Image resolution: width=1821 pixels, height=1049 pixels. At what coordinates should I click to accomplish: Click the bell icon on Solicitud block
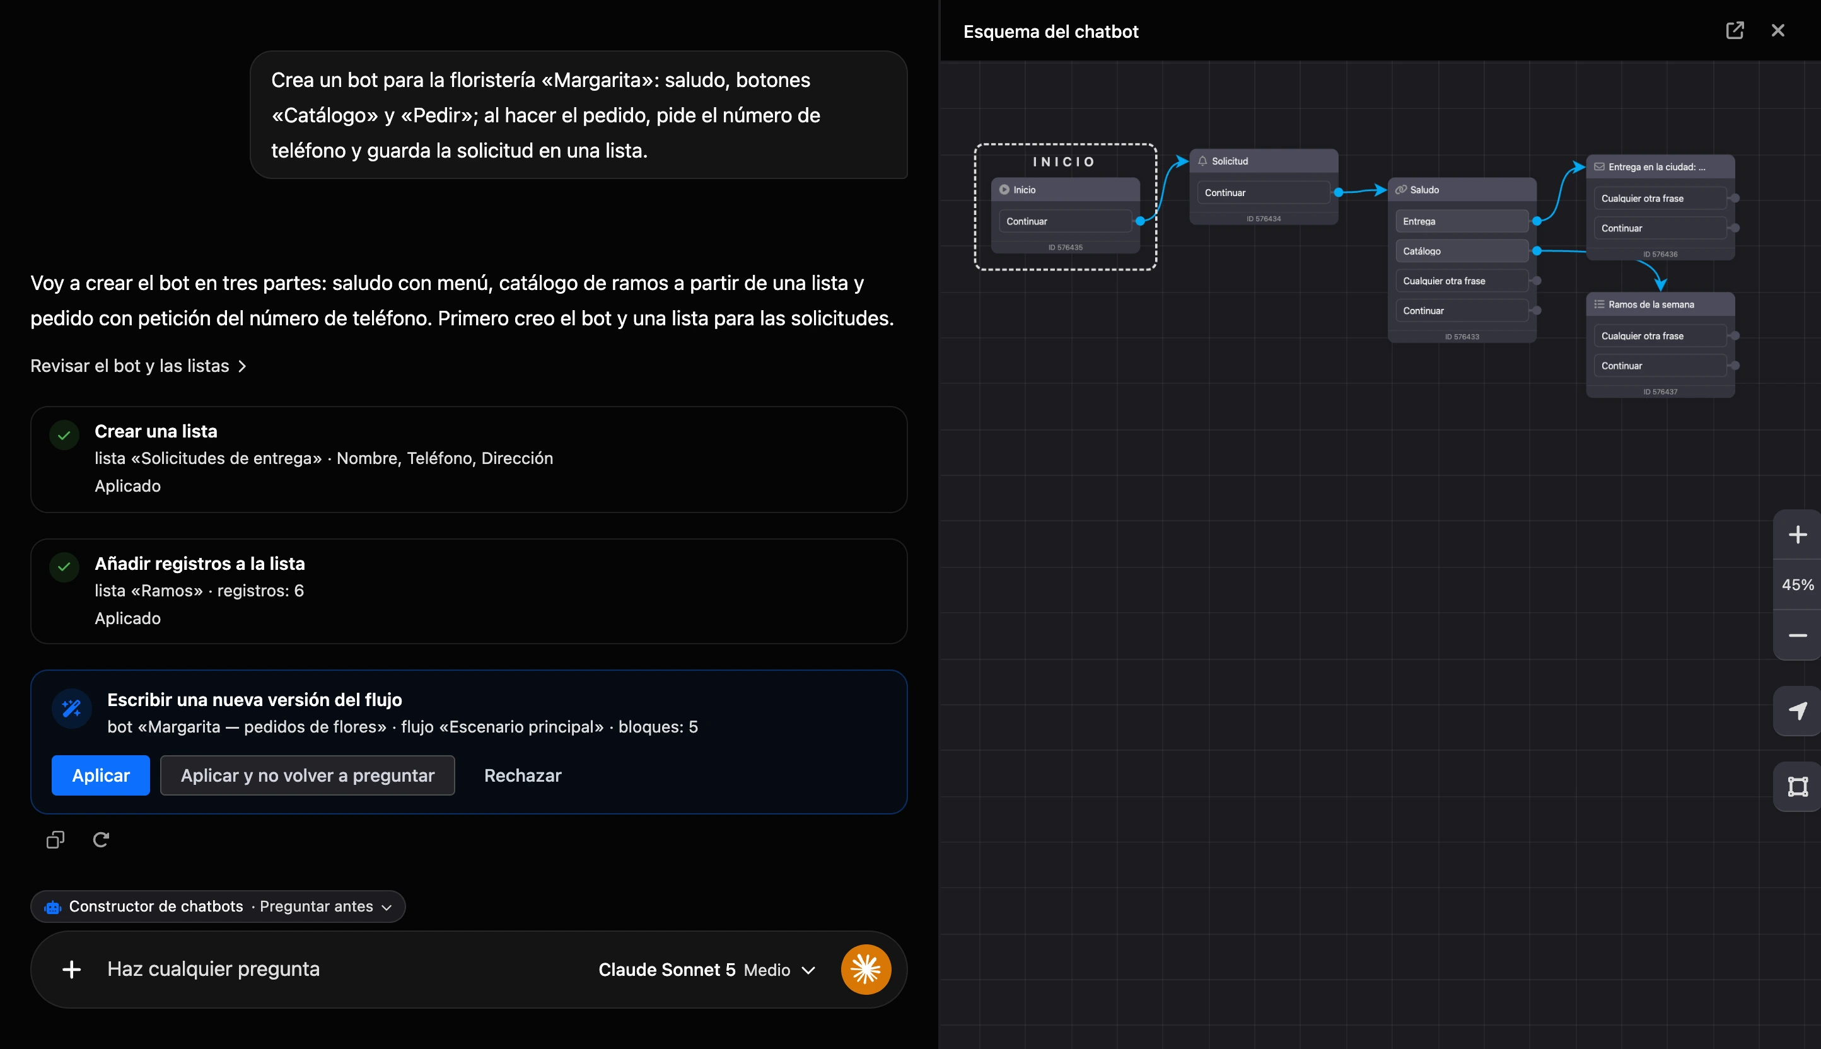coord(1202,161)
